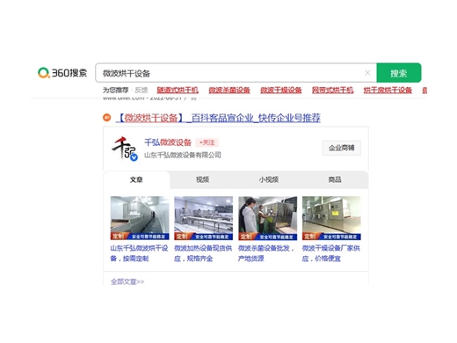457x343 pixels.
Task: Click the 全部文章>> link
Action: click(x=127, y=281)
